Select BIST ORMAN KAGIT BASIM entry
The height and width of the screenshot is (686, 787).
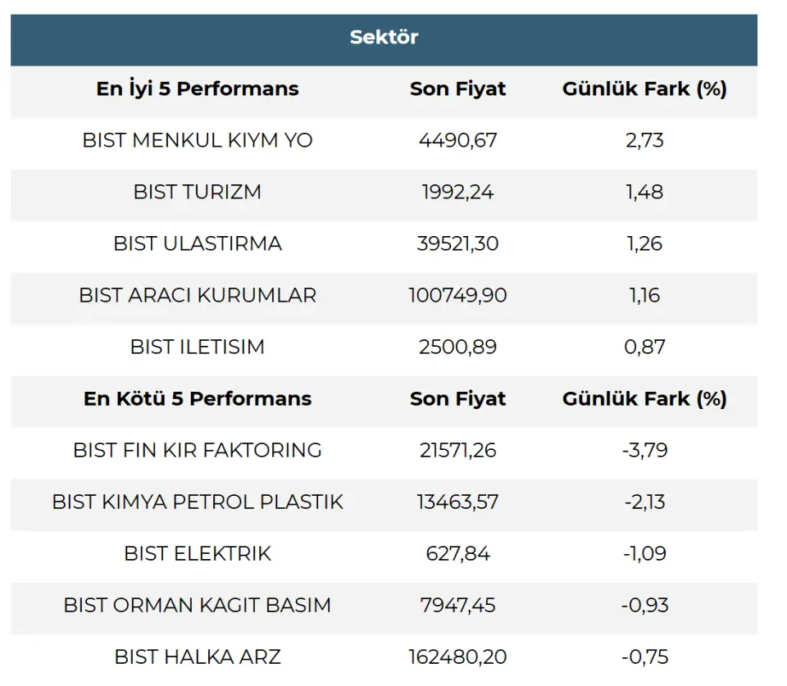pyautogui.click(x=198, y=606)
